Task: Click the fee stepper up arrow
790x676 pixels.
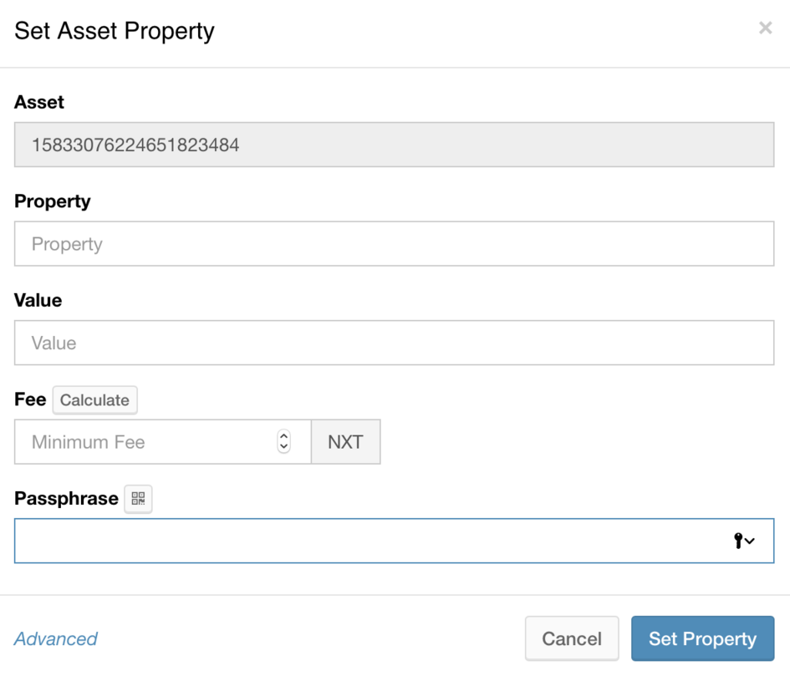Action: coord(284,435)
